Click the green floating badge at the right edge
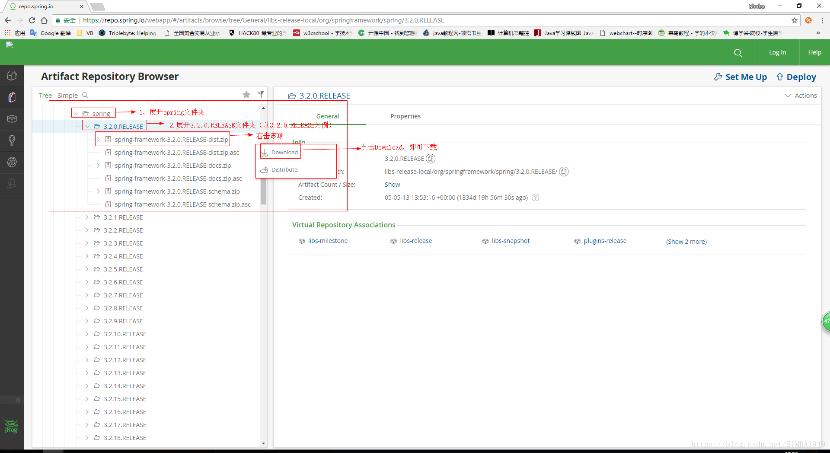 tap(826, 321)
